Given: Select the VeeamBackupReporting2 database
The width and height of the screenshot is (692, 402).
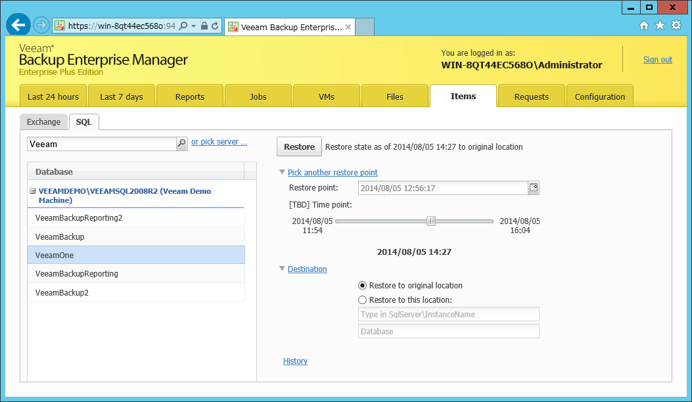Looking at the screenshot, I should (137, 217).
